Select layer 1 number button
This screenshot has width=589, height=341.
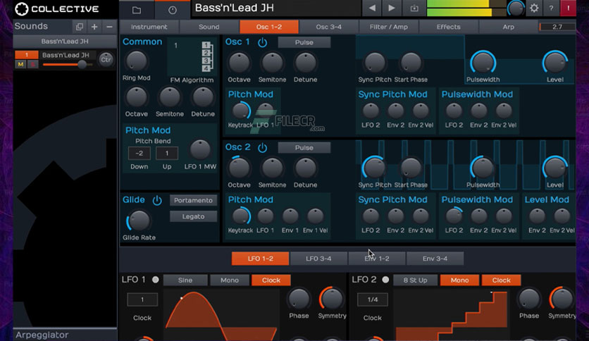[27, 55]
